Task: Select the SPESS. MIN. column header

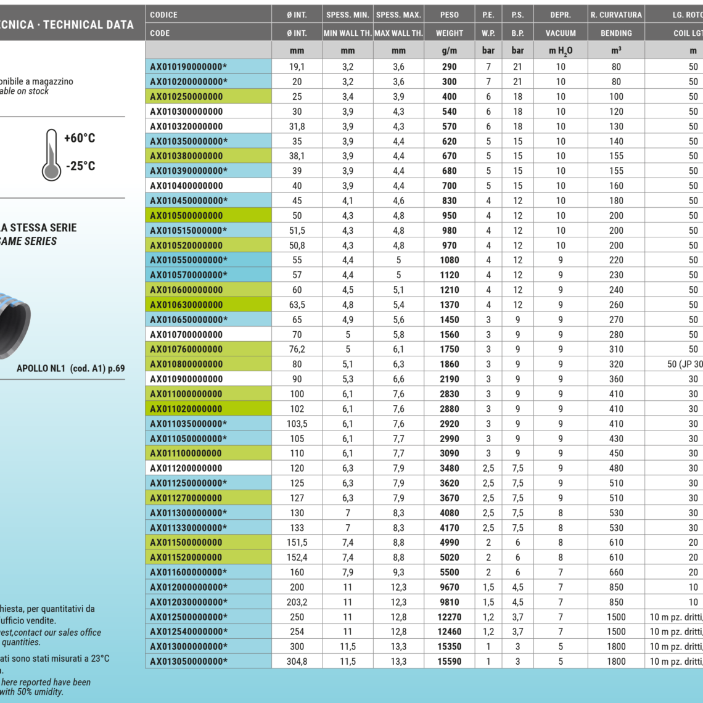Action: [x=347, y=15]
